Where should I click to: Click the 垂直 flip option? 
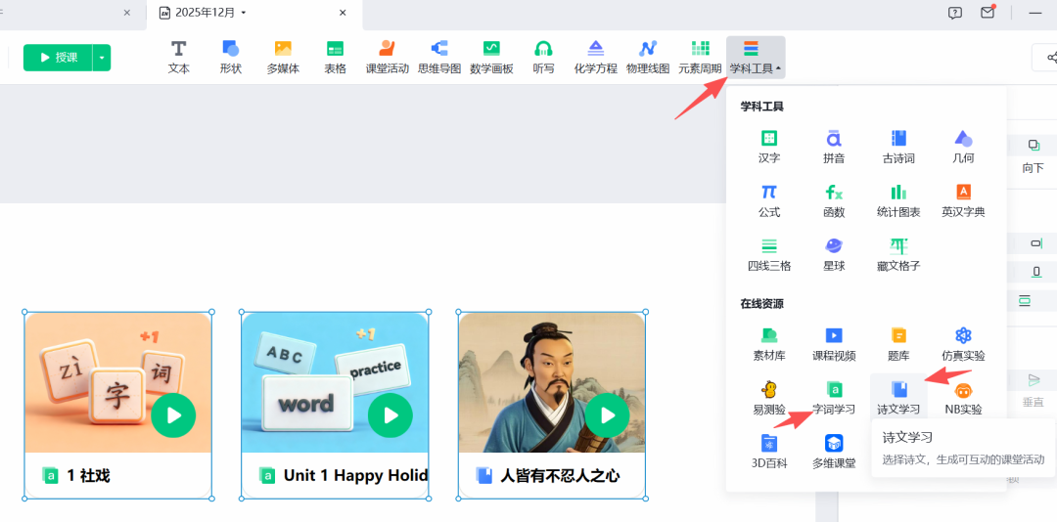1033,391
